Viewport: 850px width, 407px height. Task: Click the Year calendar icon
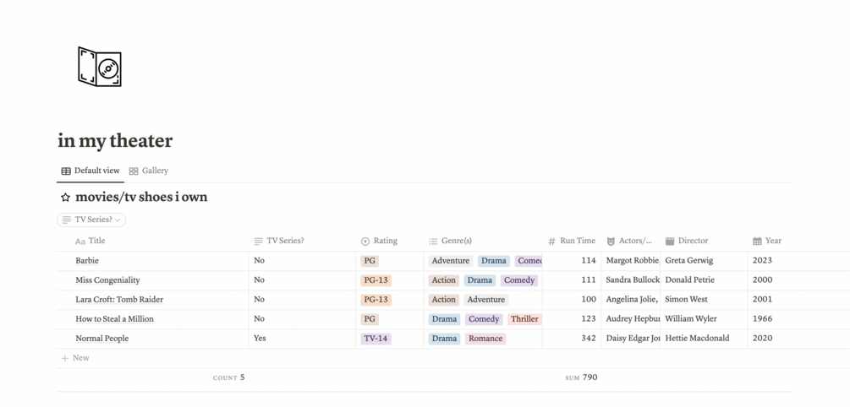(757, 241)
